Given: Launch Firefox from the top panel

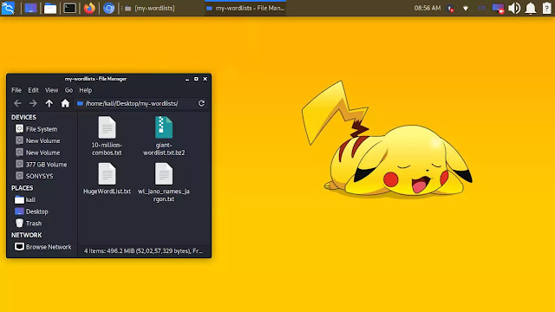Looking at the screenshot, I should pyautogui.click(x=89, y=8).
